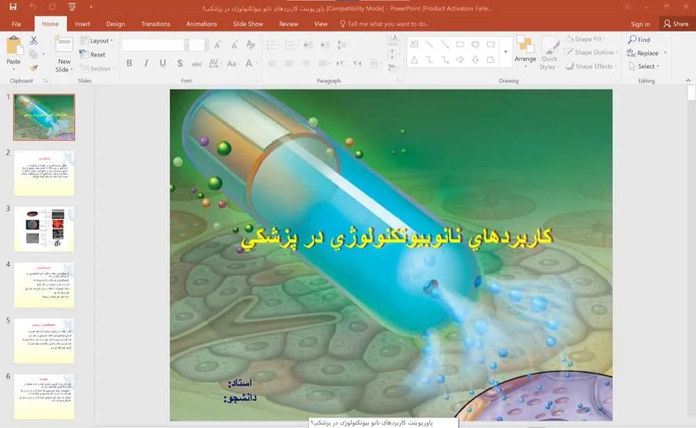Open the Line Spacing icon

coord(342,45)
